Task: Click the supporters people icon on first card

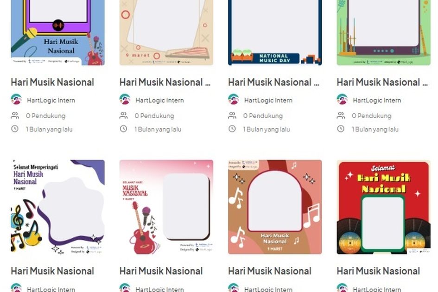Action: pyautogui.click(x=15, y=115)
